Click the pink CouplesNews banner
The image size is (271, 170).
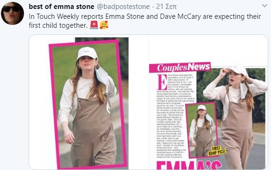[x=180, y=67]
